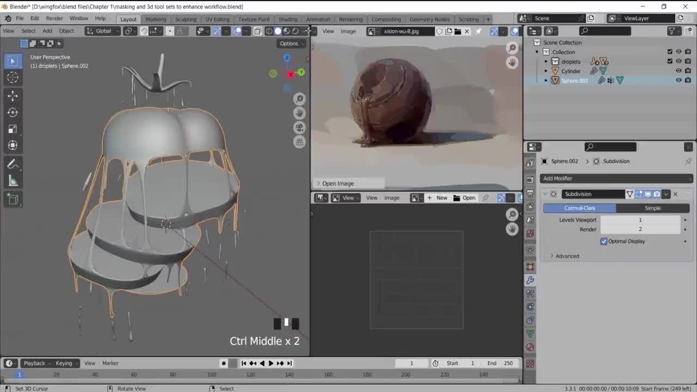Open the Modifier properties wrench tab

tap(530, 280)
